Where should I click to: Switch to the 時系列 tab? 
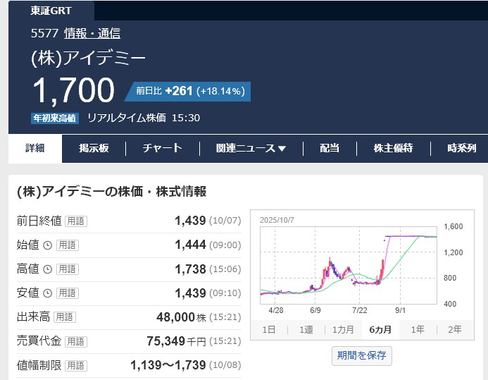point(461,148)
